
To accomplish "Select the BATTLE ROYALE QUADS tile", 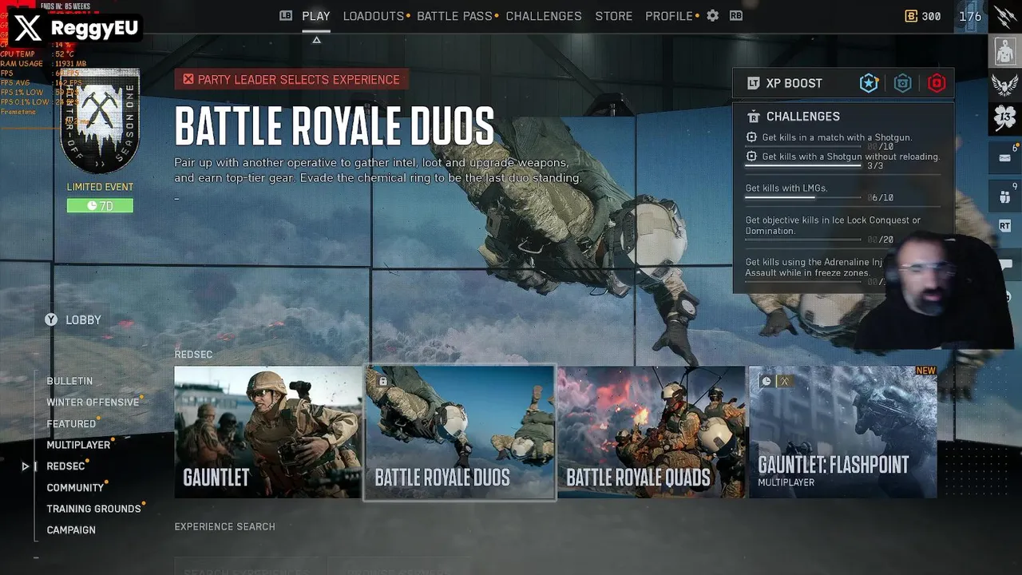I will pyautogui.click(x=652, y=432).
